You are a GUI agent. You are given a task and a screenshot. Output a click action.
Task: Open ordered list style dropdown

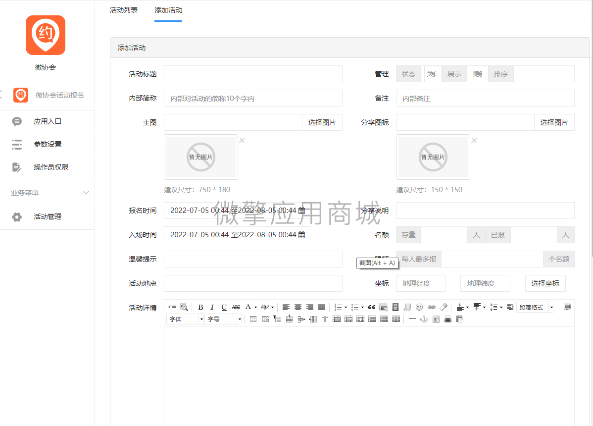click(346, 307)
